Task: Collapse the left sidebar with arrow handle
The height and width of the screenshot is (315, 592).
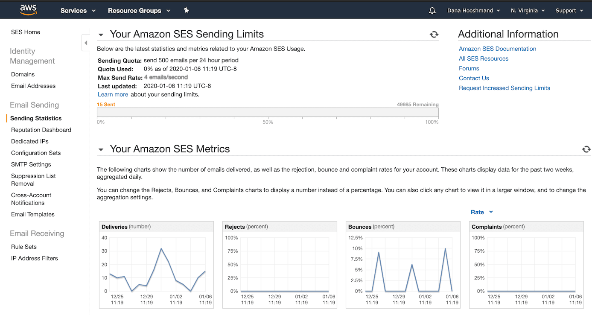Action: 85,43
